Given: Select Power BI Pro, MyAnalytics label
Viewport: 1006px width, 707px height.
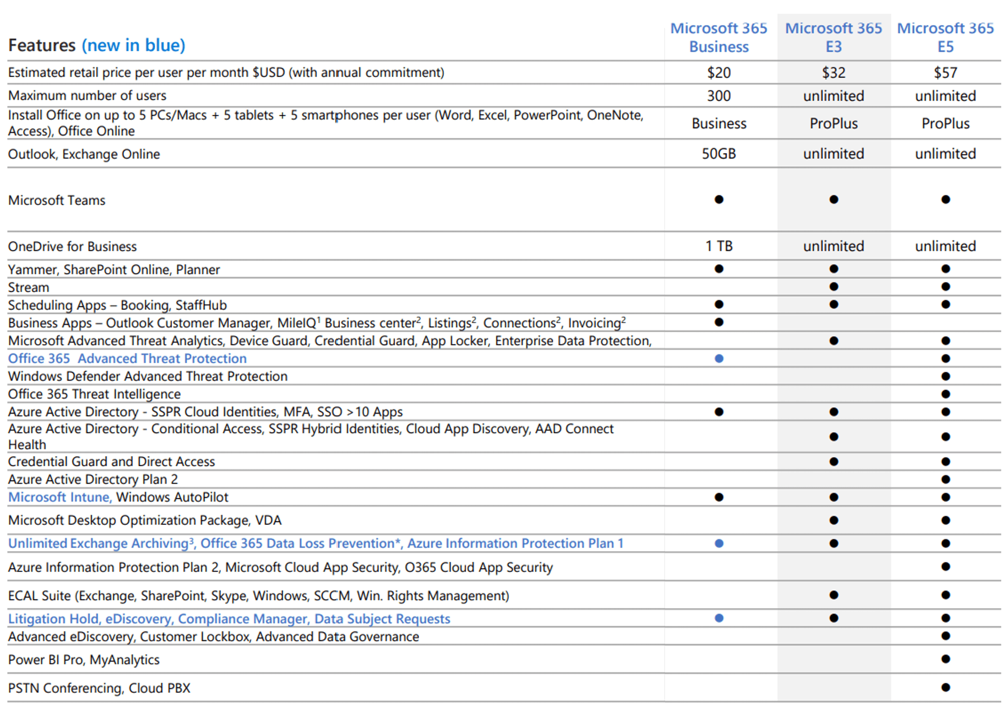Looking at the screenshot, I should (x=83, y=660).
